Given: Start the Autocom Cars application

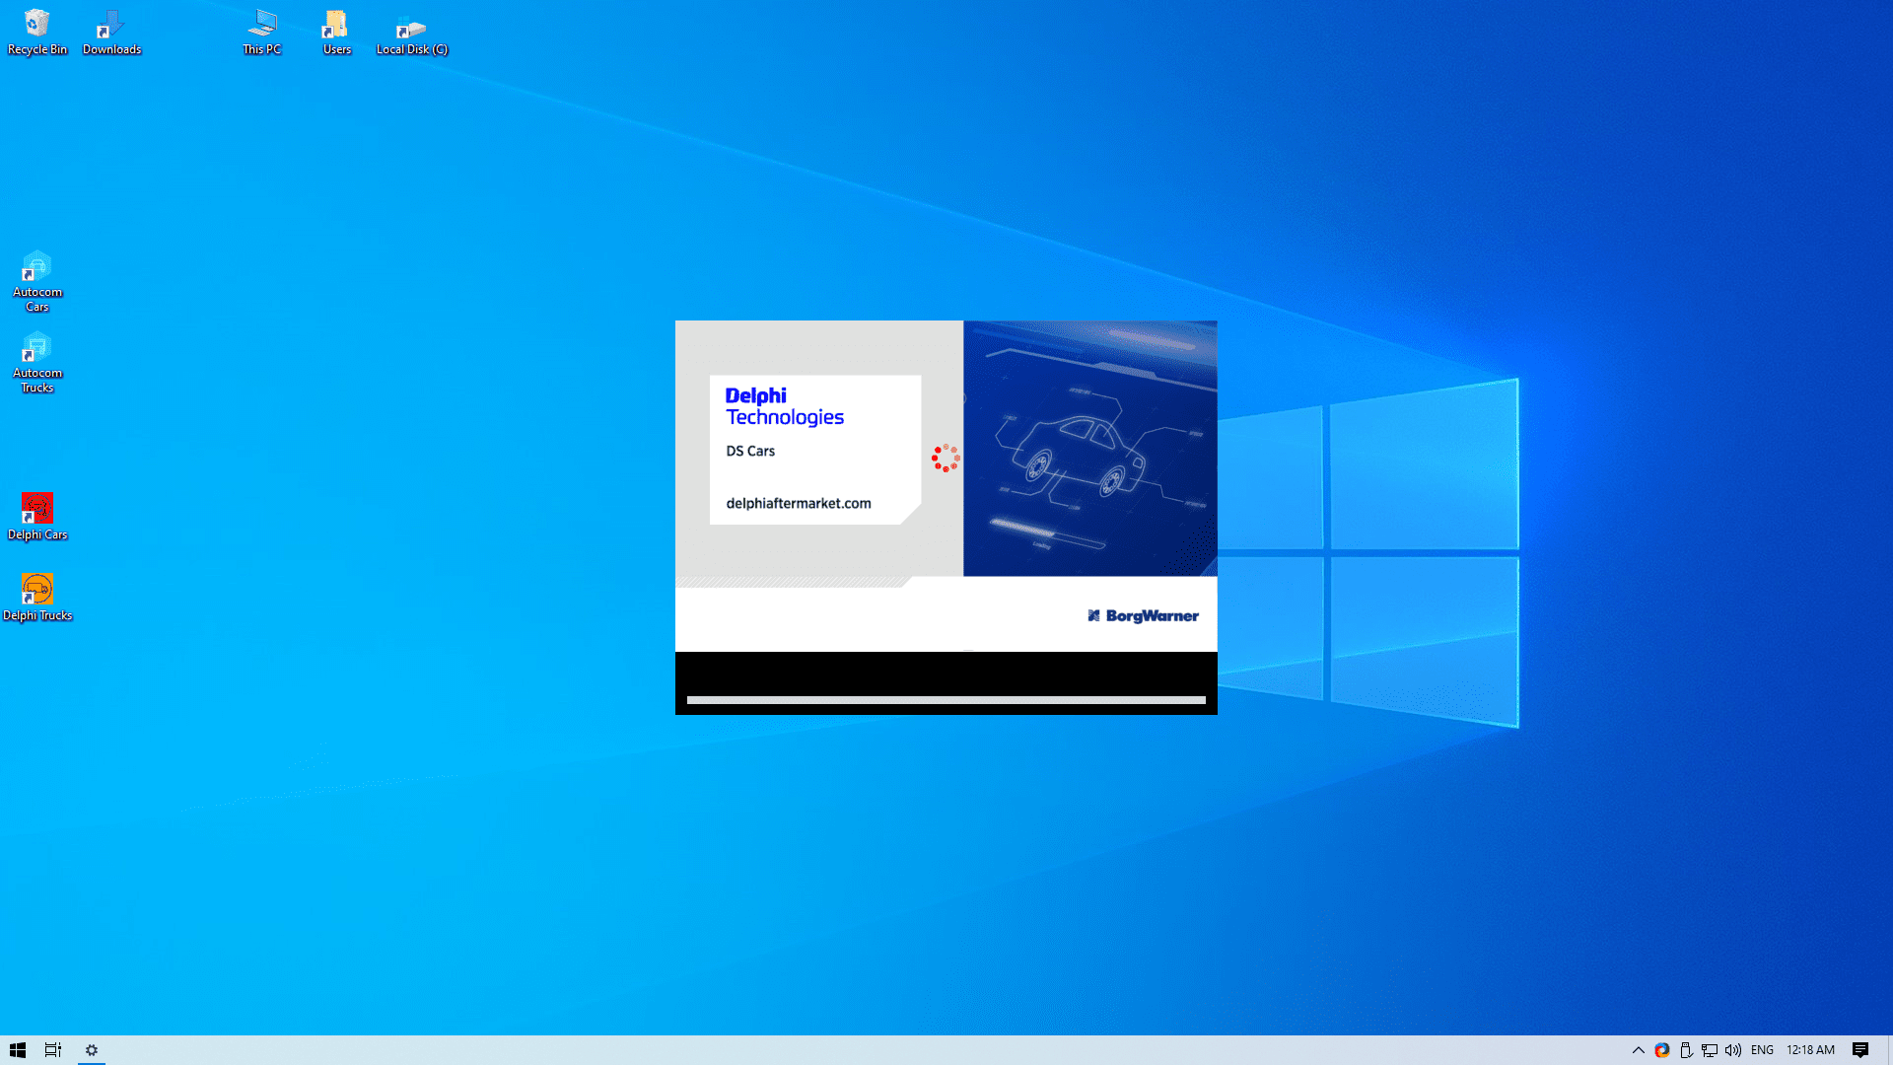Looking at the screenshot, I should click(x=37, y=268).
